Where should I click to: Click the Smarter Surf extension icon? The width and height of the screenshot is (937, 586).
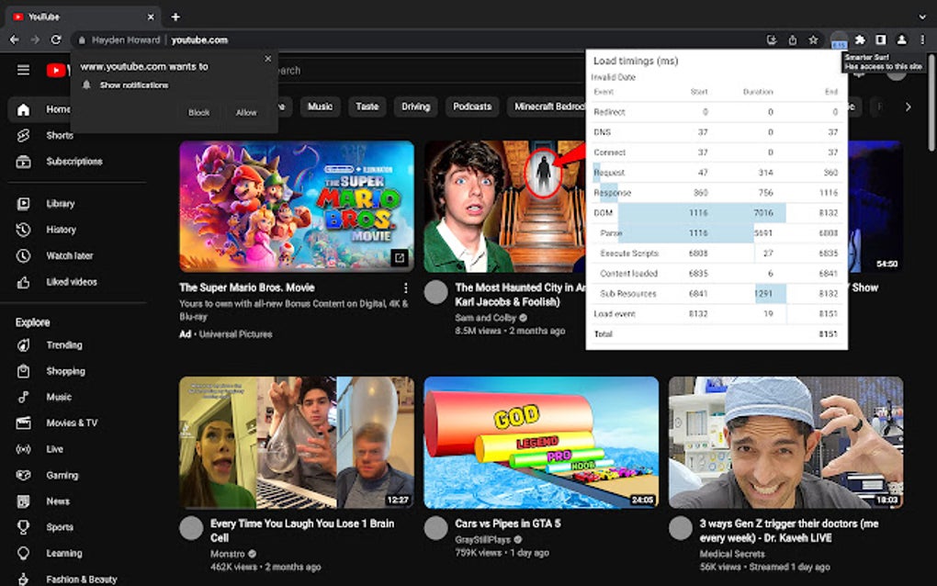point(838,39)
